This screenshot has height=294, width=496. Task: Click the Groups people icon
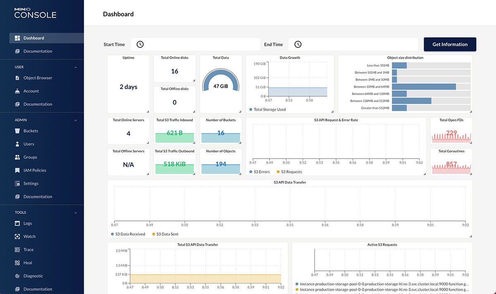[x=17, y=157]
